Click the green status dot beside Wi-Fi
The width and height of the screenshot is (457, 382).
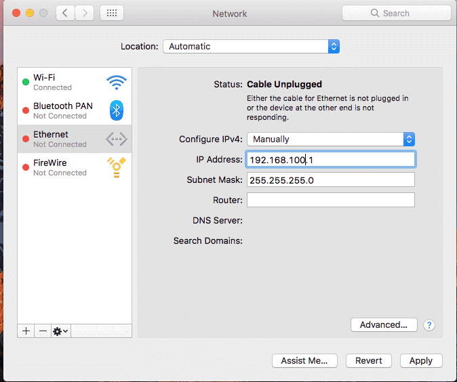pyautogui.click(x=26, y=82)
